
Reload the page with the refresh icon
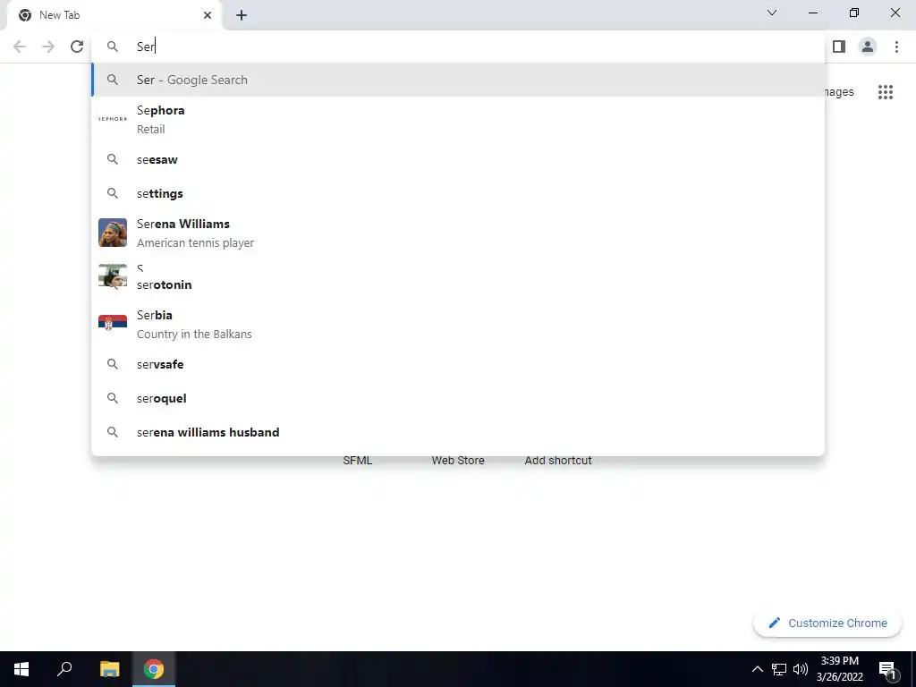click(77, 47)
